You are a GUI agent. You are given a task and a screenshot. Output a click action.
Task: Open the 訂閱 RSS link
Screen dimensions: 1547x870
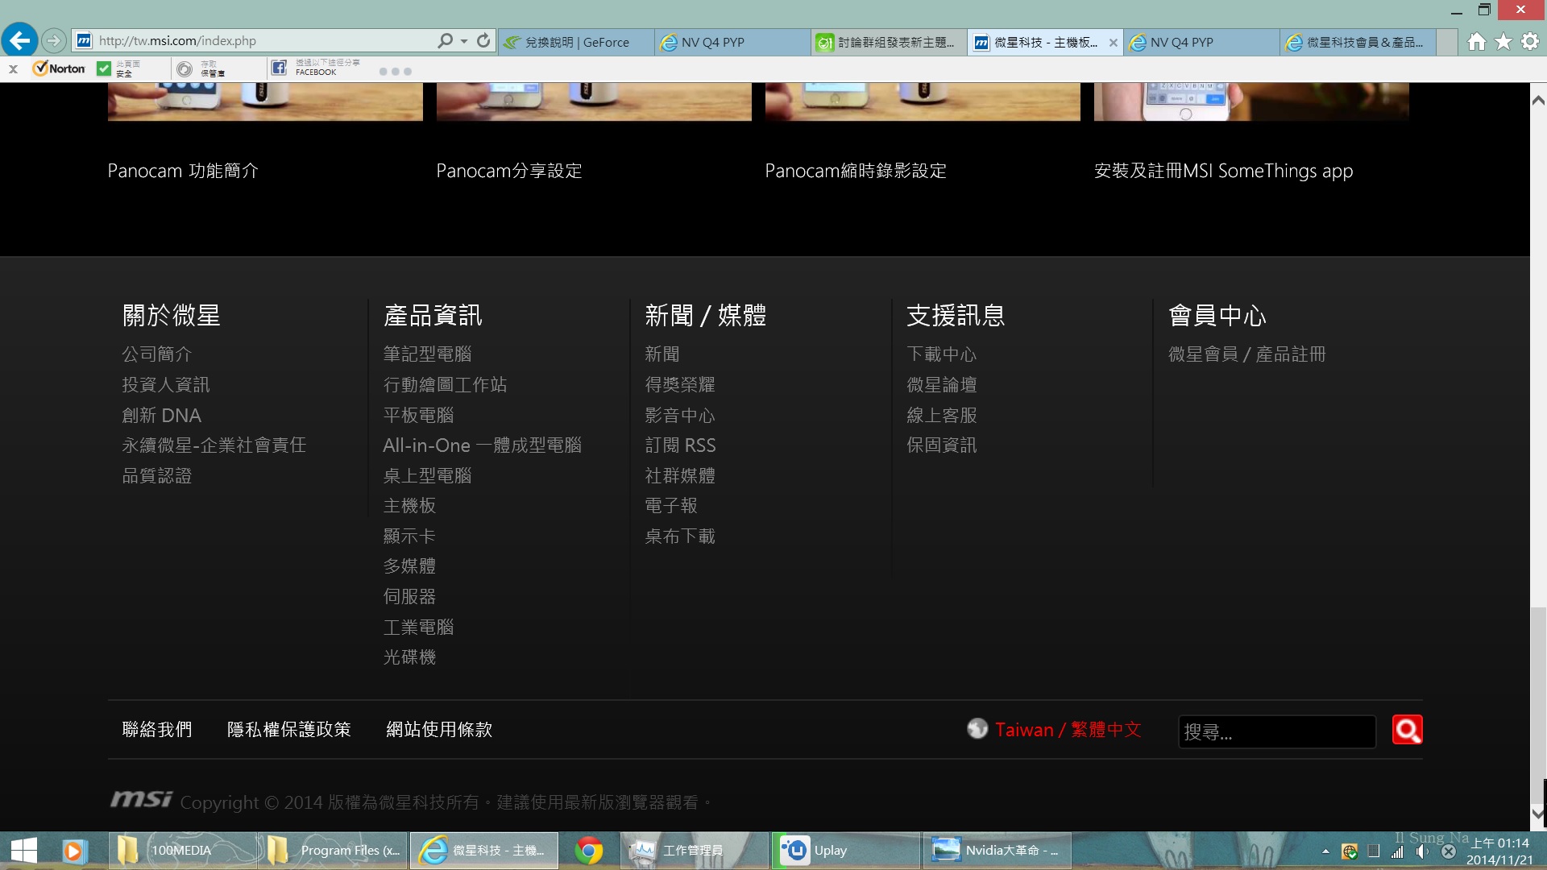tap(681, 445)
